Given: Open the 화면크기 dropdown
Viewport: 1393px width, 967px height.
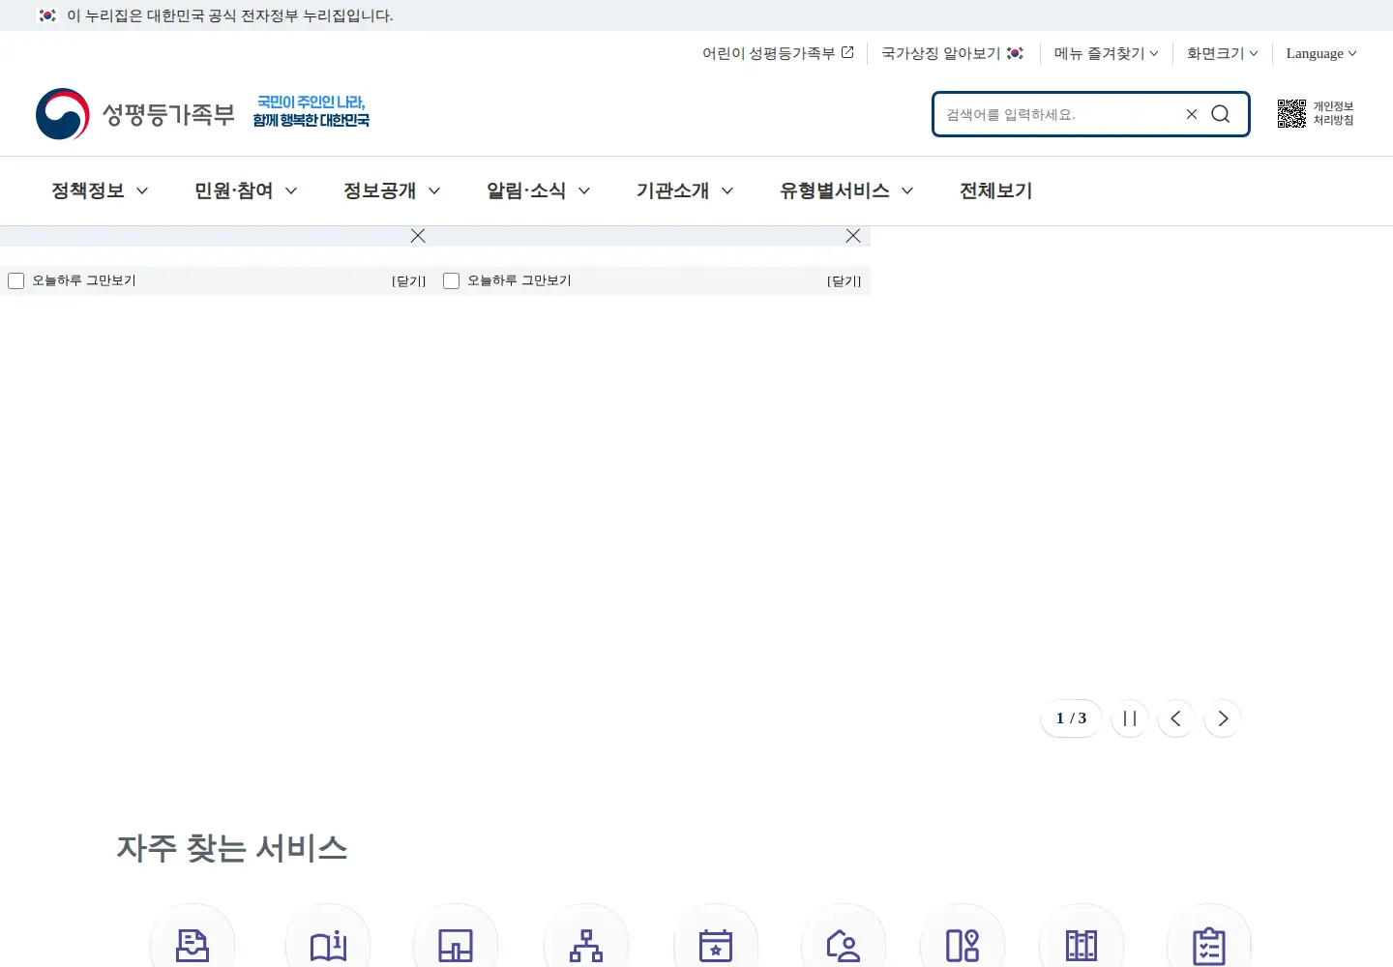Looking at the screenshot, I should point(1223,53).
